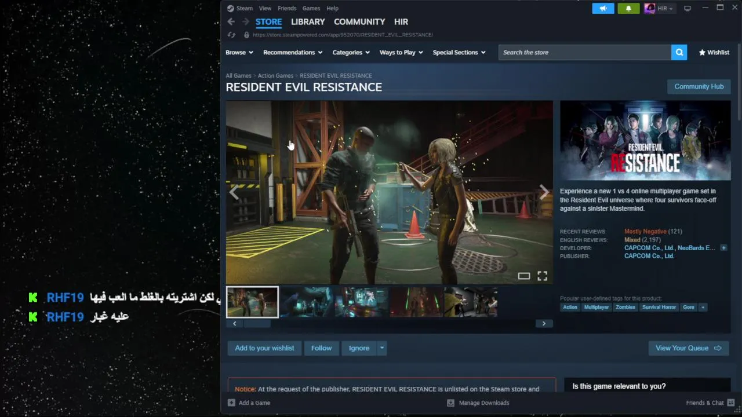The image size is (742, 417).
Task: Select the first highlighted screenshot thumbnail
Action: (252, 302)
